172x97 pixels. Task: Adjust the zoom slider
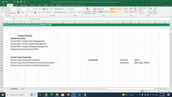point(159,91)
